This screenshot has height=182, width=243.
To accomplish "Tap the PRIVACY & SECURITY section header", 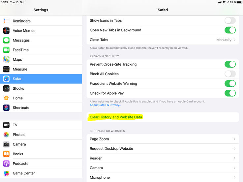I will click(104, 56).
